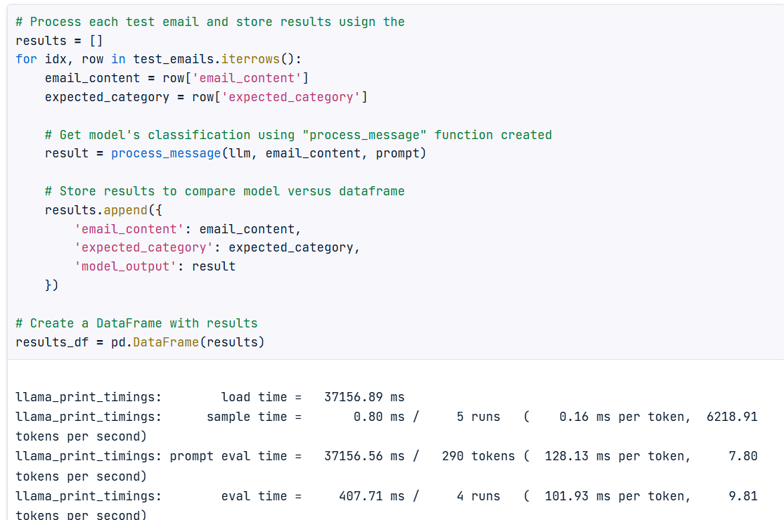Click the DataFrame constructor call

(x=165, y=342)
